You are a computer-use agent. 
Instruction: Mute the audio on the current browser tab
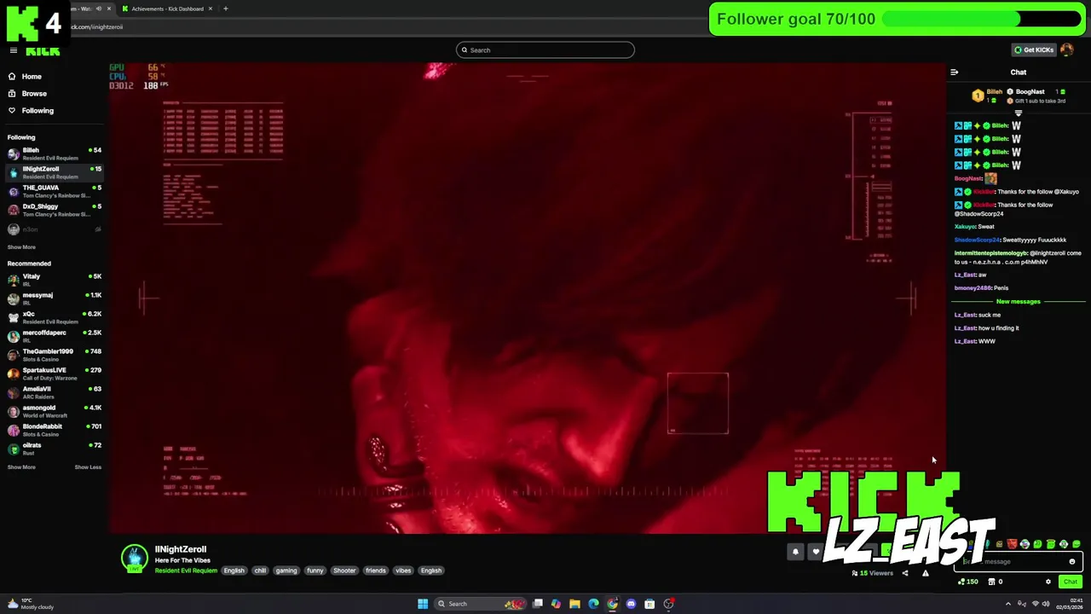[x=98, y=9]
